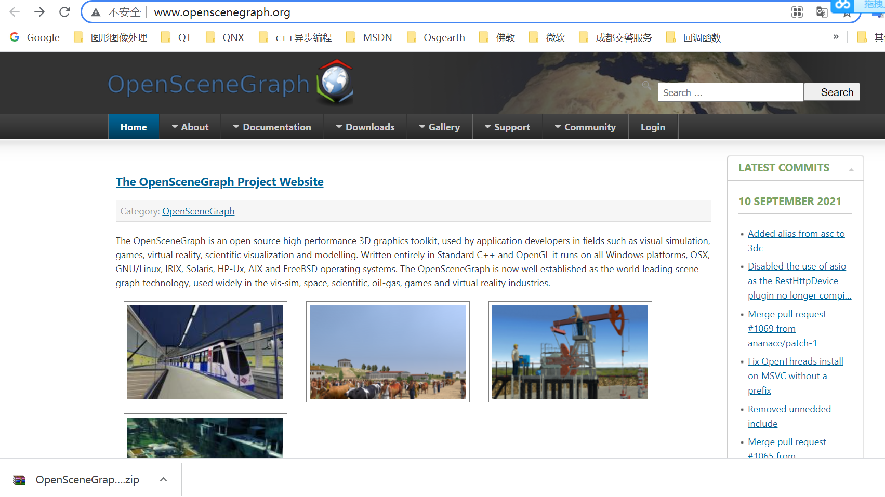Click the forward navigation arrow

(39, 11)
